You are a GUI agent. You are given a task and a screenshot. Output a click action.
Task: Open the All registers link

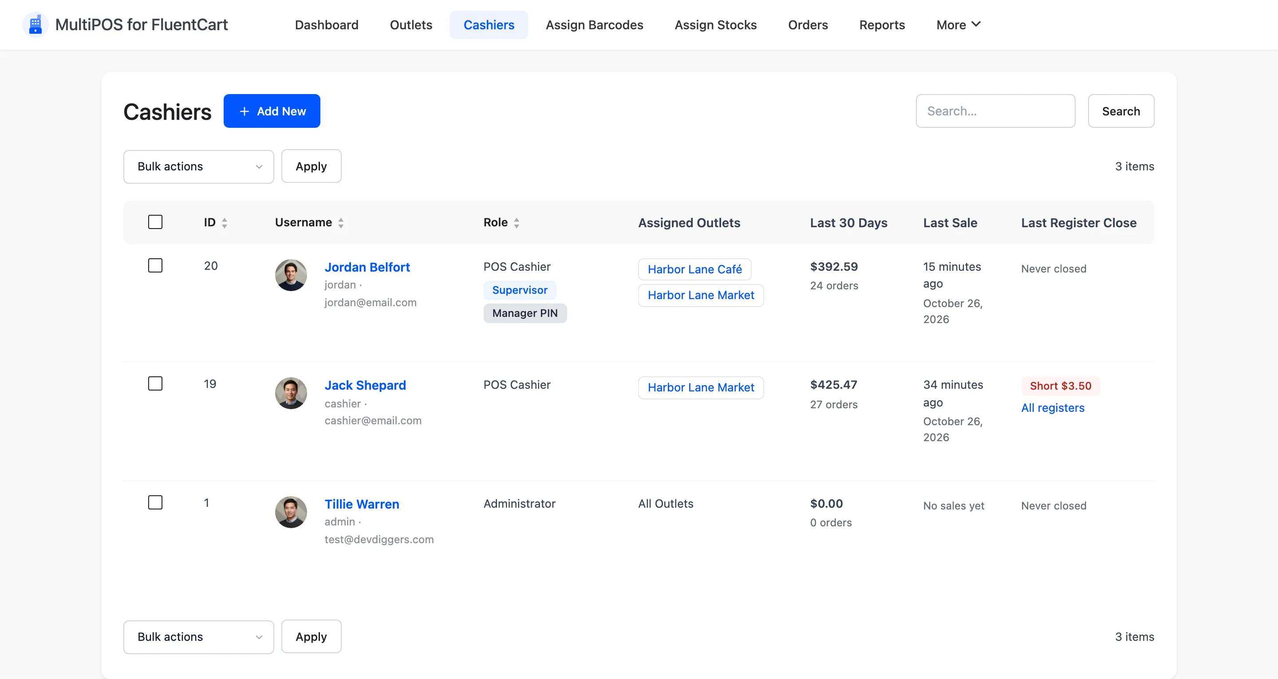click(x=1053, y=407)
